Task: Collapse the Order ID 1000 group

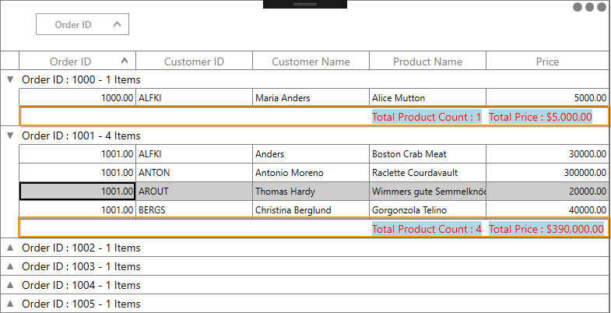Action: click(x=10, y=79)
